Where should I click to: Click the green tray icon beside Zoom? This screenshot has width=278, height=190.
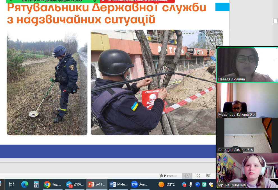(204, 184)
